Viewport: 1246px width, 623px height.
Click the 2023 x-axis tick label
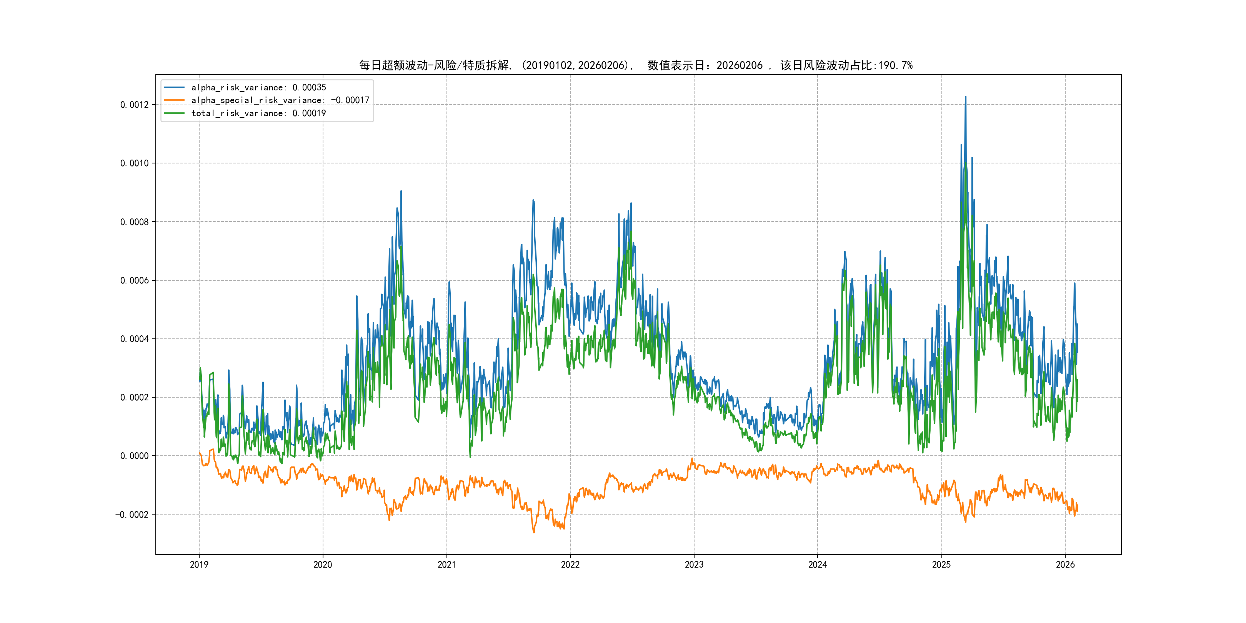pyautogui.click(x=694, y=565)
